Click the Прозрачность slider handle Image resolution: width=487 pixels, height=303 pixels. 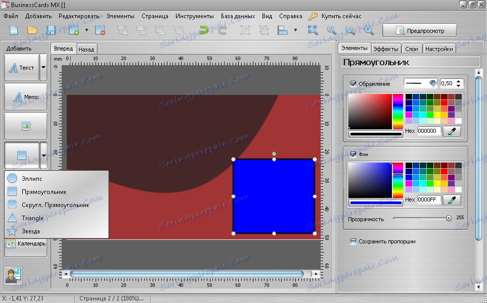pos(449,218)
